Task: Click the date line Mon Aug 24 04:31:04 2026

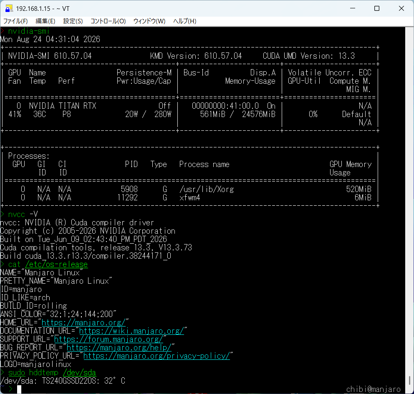Action: click(x=50, y=39)
